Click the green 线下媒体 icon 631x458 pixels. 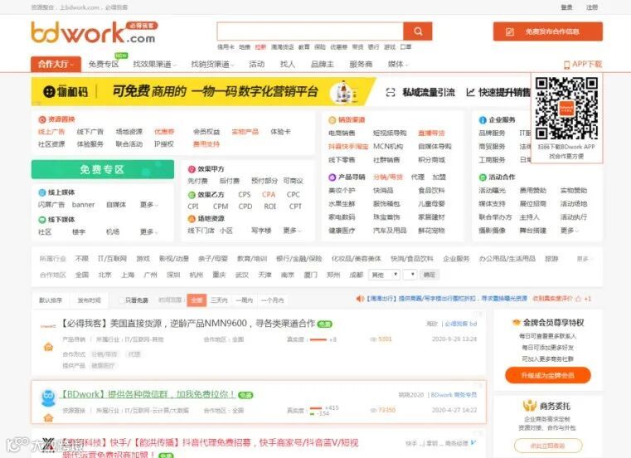pyautogui.click(x=41, y=220)
